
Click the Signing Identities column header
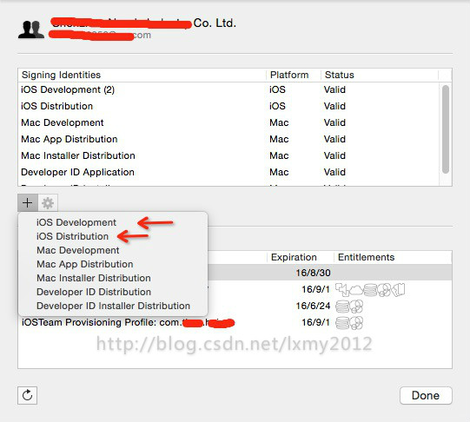(142, 75)
